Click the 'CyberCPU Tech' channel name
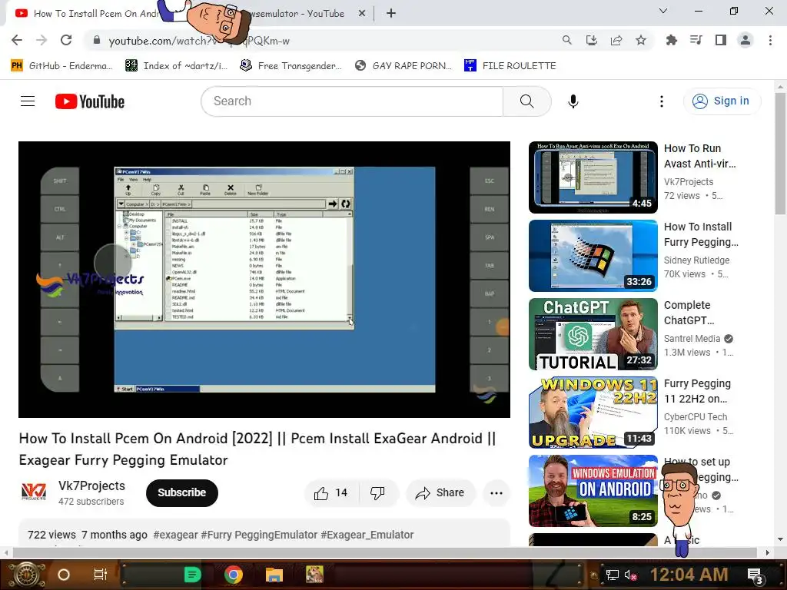This screenshot has width=787, height=590. (696, 417)
